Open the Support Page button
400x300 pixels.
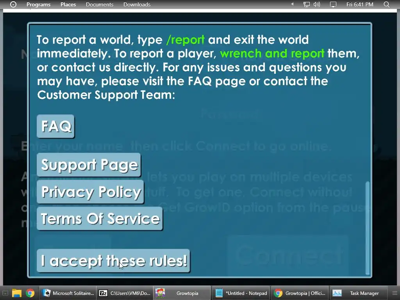coord(89,165)
